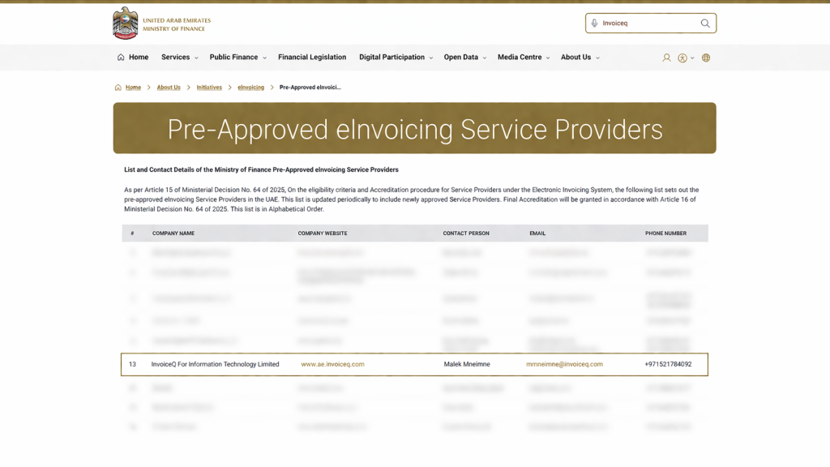Viewport: 830px width, 467px height.
Task: Expand the Services menu chevron
Action: [196, 58]
